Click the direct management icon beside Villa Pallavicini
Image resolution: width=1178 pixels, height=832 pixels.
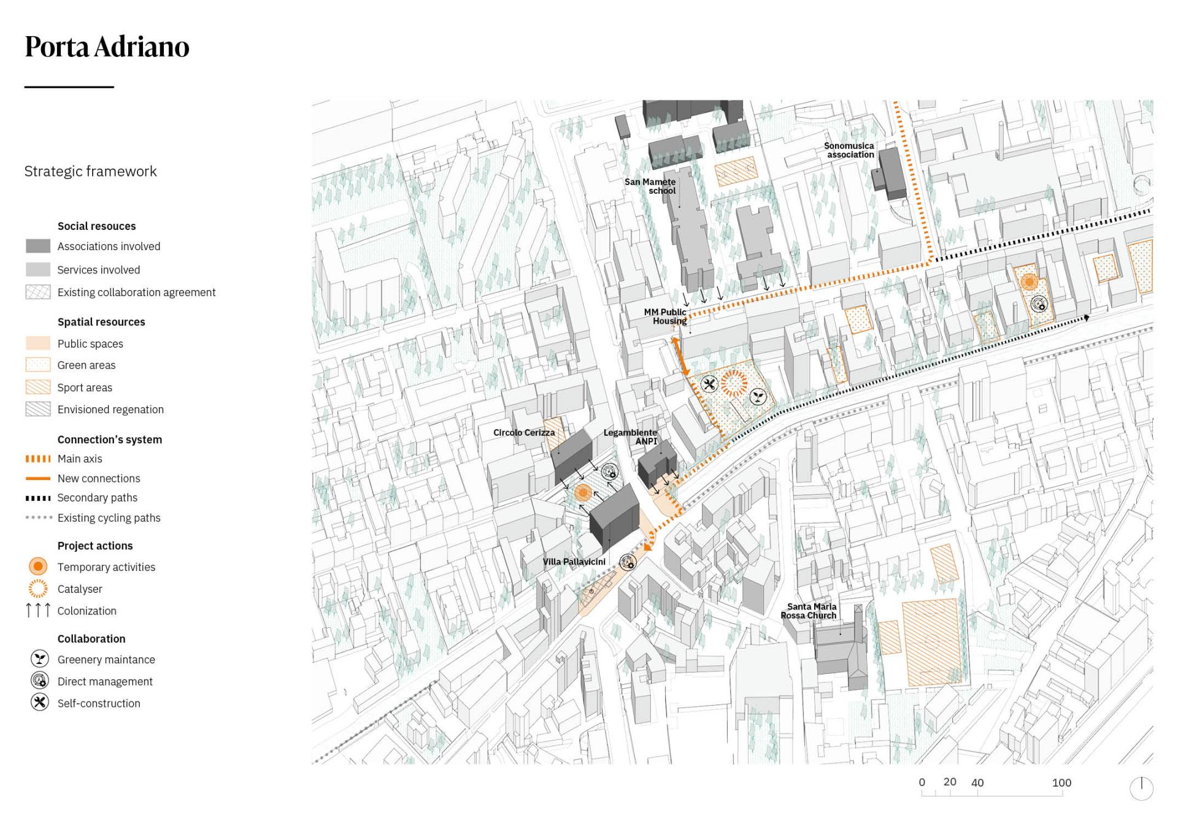click(x=627, y=562)
